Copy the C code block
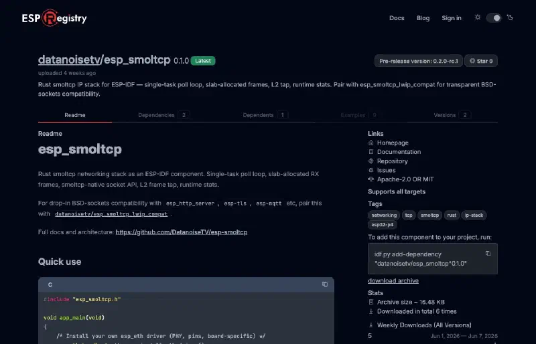 (325, 284)
